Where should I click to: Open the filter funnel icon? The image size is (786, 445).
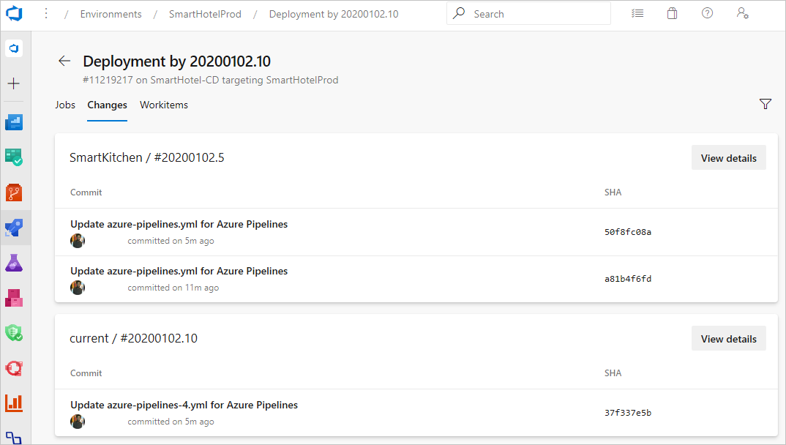pyautogui.click(x=765, y=104)
